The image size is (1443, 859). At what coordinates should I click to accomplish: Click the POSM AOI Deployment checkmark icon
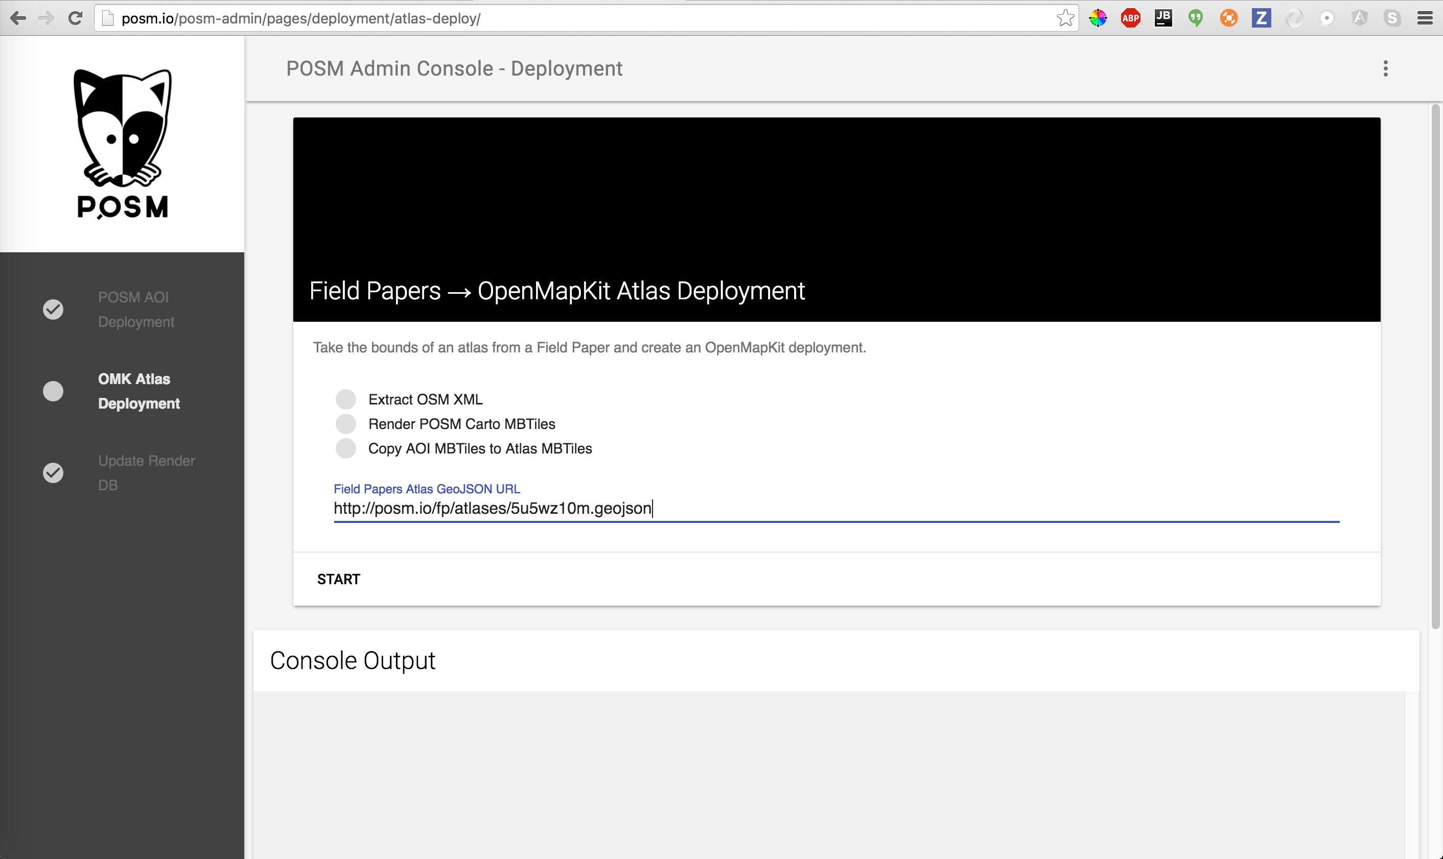pos(53,309)
